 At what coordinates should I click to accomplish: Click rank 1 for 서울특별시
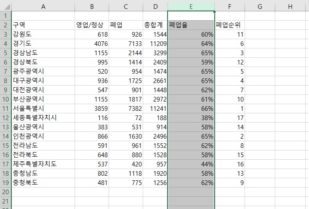click(230, 109)
